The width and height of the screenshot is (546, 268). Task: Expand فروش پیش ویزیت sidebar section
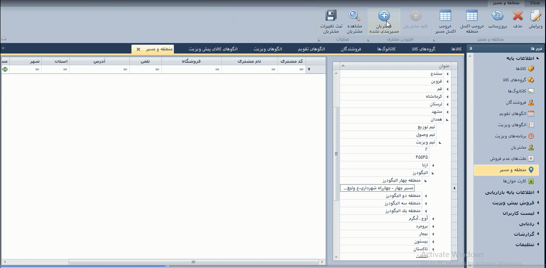tap(538, 203)
